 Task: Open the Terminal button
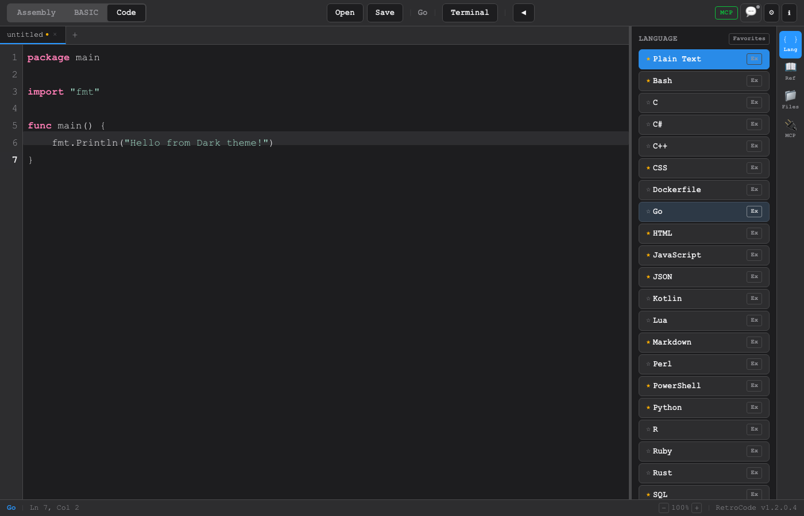pos(470,13)
